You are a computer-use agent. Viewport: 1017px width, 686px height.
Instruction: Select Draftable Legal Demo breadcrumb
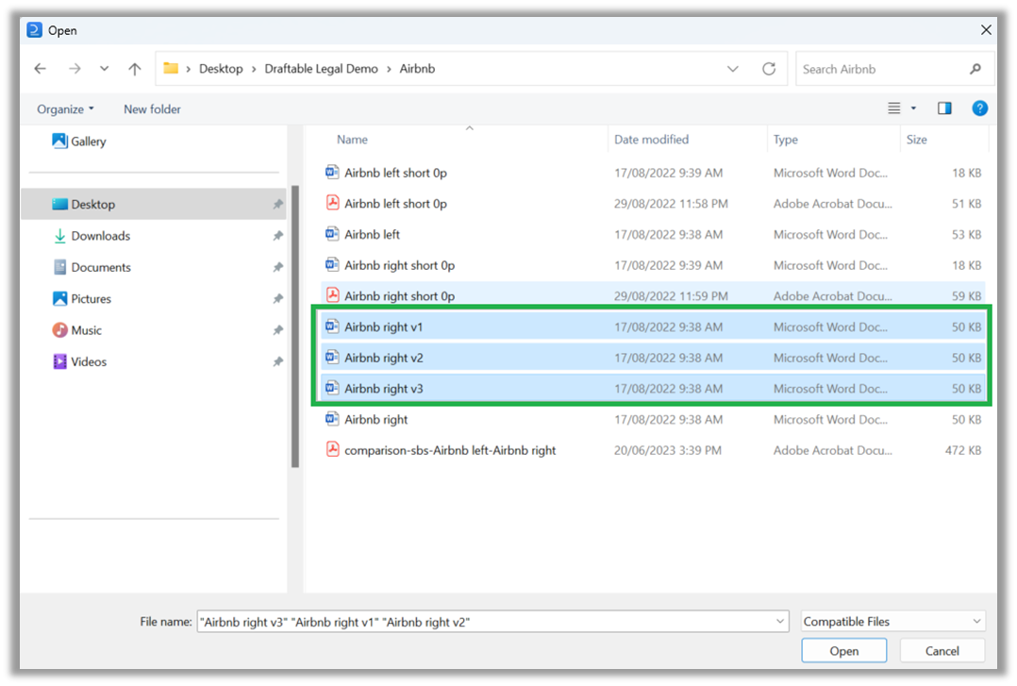coord(321,69)
